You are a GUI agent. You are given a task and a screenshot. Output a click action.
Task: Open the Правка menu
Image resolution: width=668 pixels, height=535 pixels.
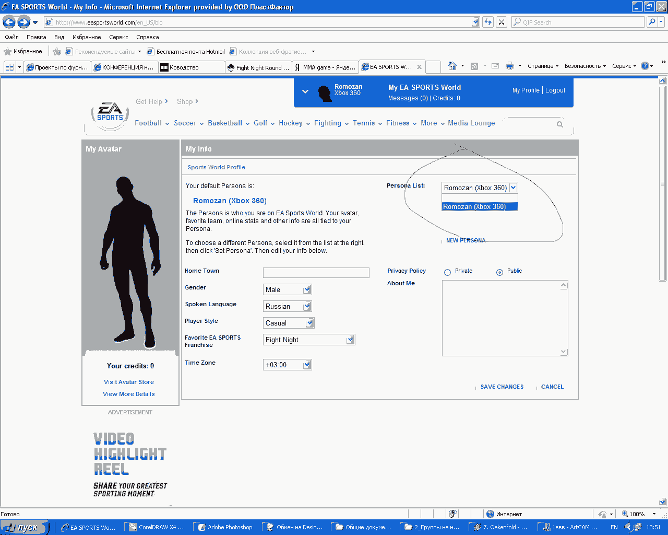[x=36, y=37]
